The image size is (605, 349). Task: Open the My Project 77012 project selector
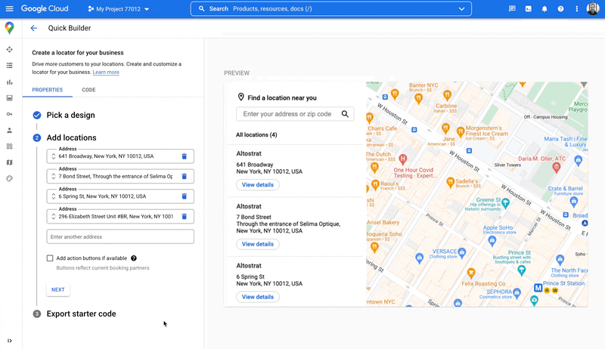tap(118, 9)
